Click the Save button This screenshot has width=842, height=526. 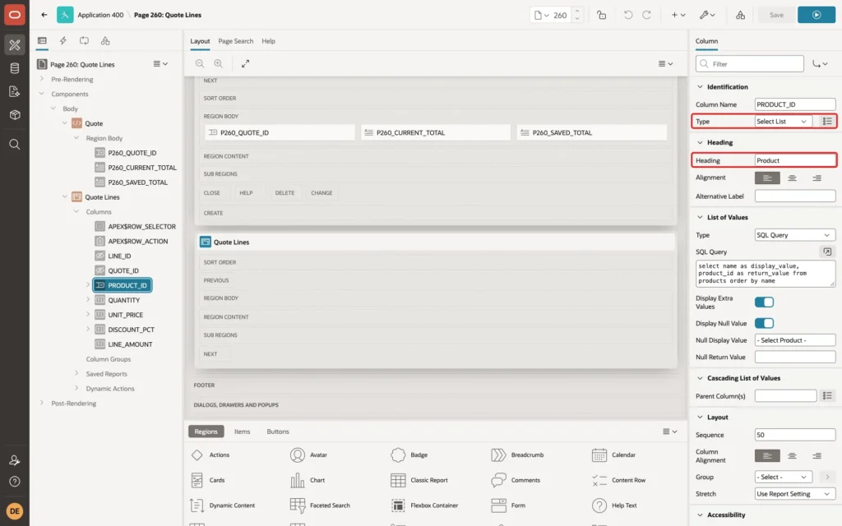(776, 15)
